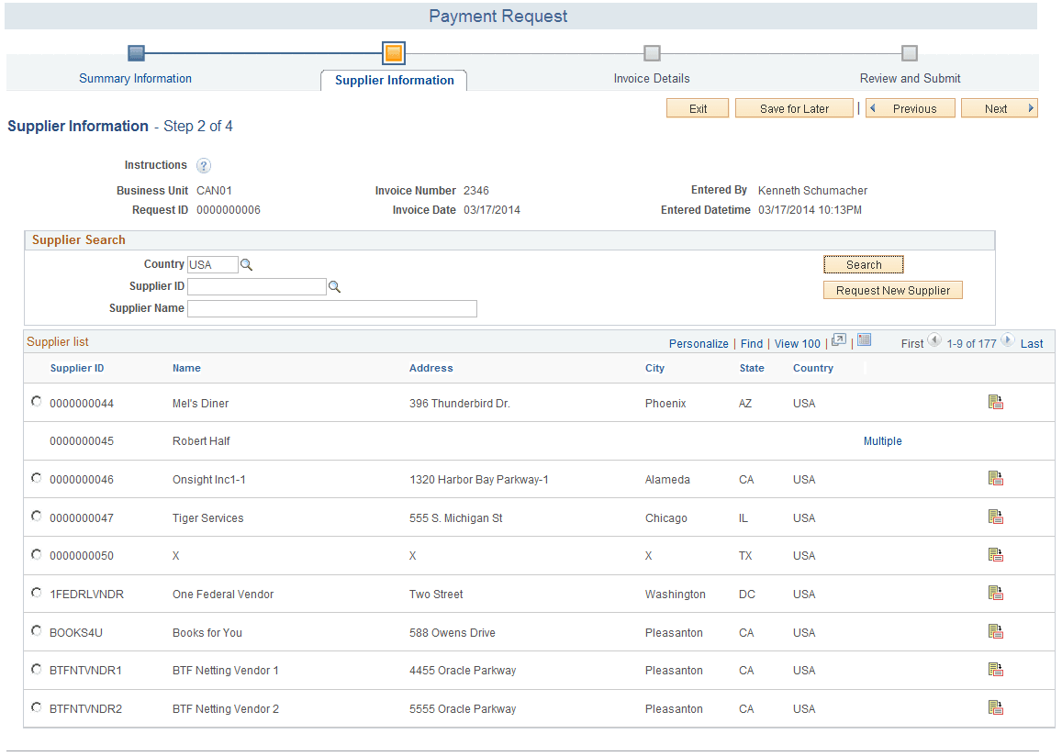Click the Instructions help question mark
Image resolution: width=1062 pixels, height=756 pixels.
tap(203, 165)
